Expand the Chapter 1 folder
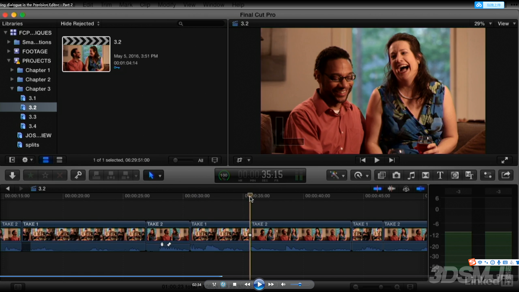 click(x=12, y=70)
